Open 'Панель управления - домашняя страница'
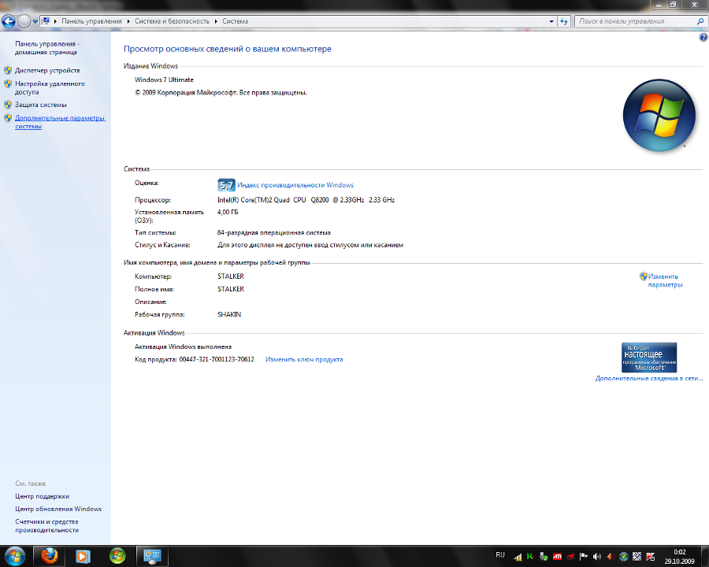This screenshot has width=709, height=567. 47,48
